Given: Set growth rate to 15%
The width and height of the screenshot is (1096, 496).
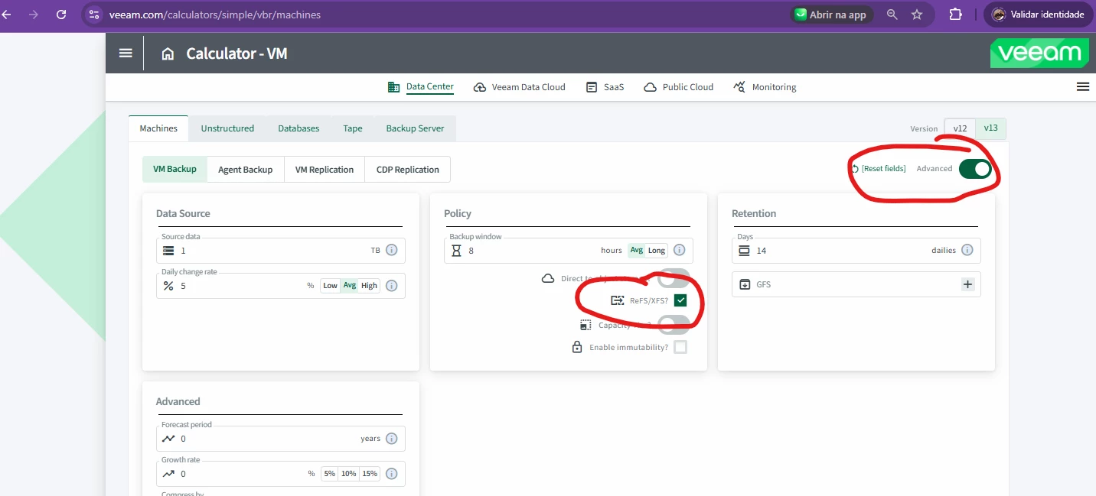Looking at the screenshot, I should [x=370, y=474].
